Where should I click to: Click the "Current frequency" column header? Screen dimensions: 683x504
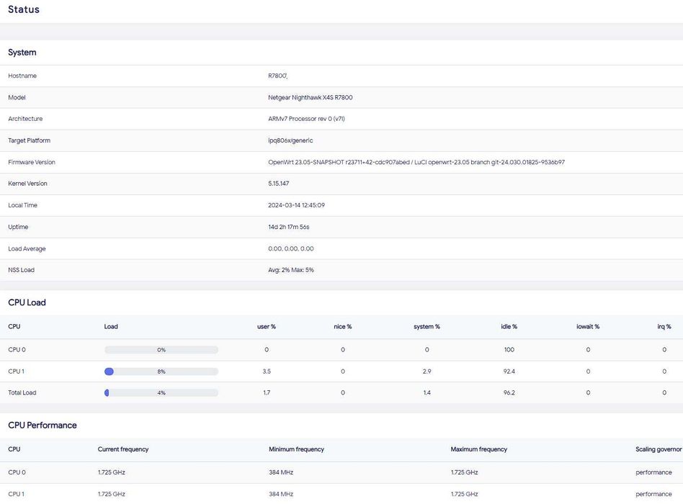tap(123, 449)
